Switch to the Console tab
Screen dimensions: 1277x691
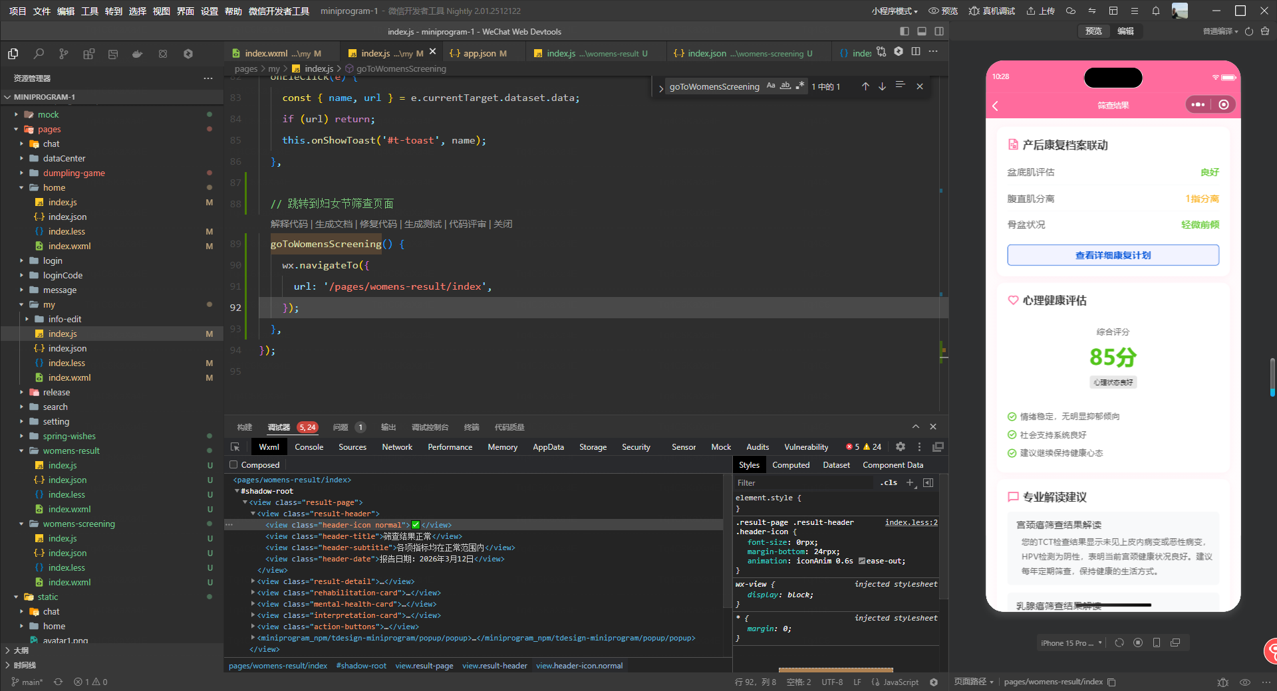(x=309, y=447)
